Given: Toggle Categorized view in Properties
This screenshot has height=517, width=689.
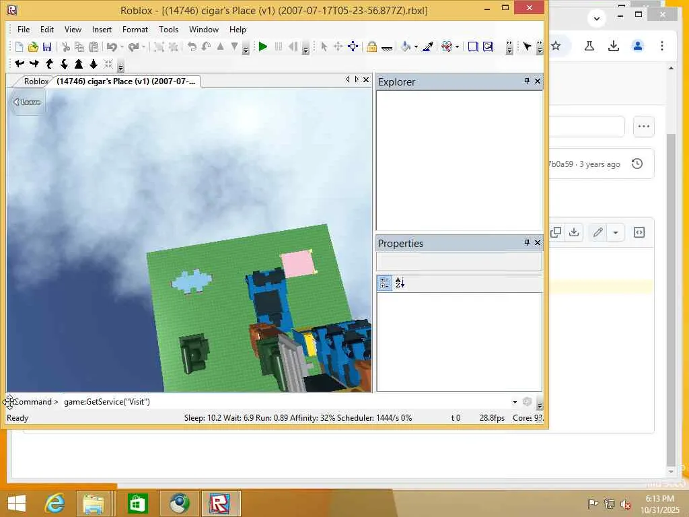Looking at the screenshot, I should tap(384, 283).
